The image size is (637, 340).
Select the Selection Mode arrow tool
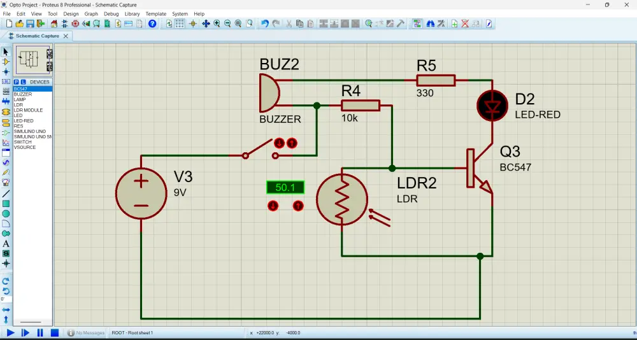6,52
